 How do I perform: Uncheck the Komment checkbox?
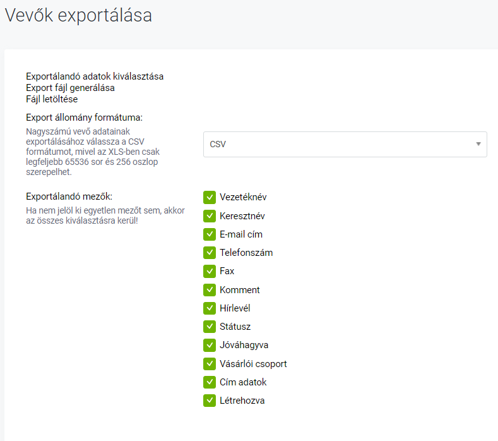(x=210, y=289)
